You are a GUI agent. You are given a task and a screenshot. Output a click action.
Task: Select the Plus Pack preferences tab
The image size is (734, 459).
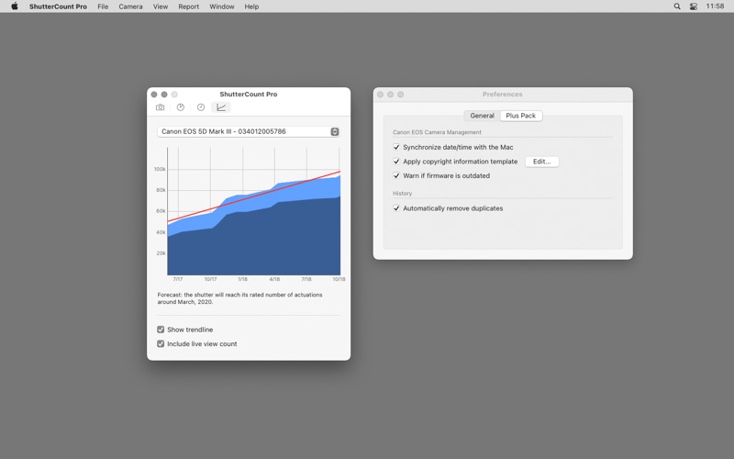521,116
